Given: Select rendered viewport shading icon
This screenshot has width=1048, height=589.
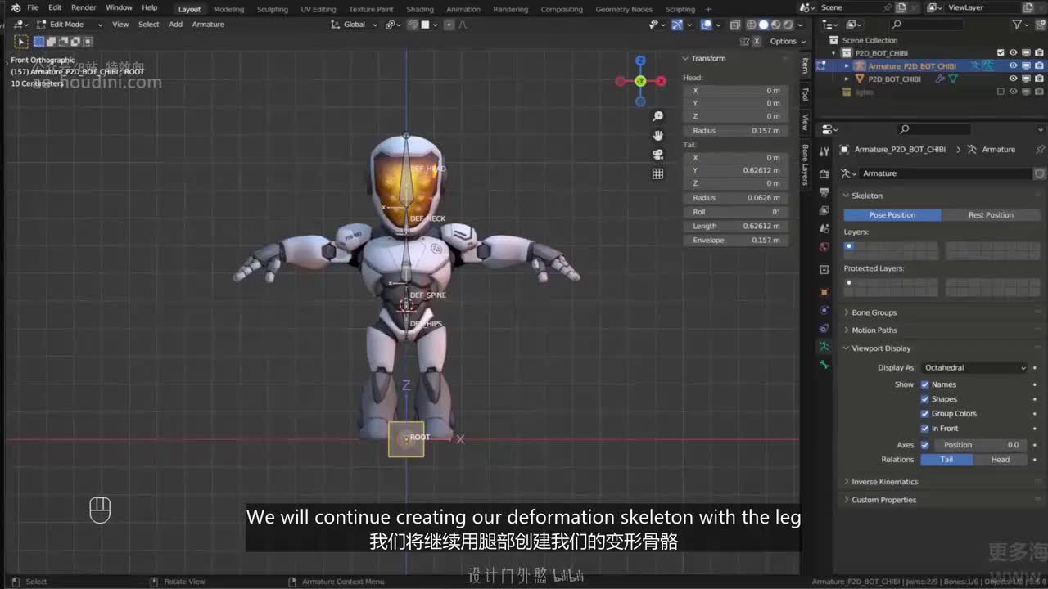Looking at the screenshot, I should tap(788, 25).
